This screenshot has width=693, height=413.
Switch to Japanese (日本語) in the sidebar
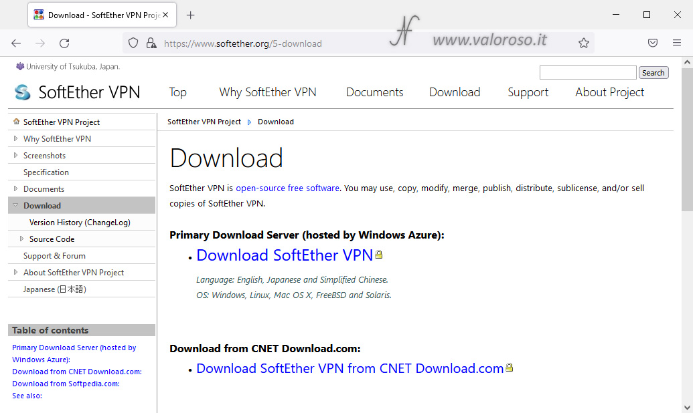(54, 289)
